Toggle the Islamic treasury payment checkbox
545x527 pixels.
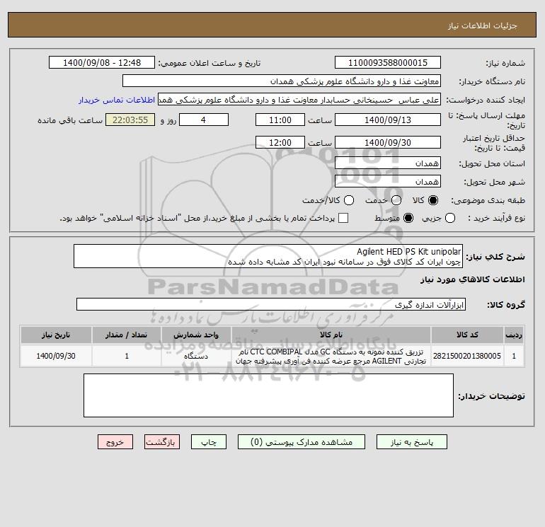tap(343, 218)
